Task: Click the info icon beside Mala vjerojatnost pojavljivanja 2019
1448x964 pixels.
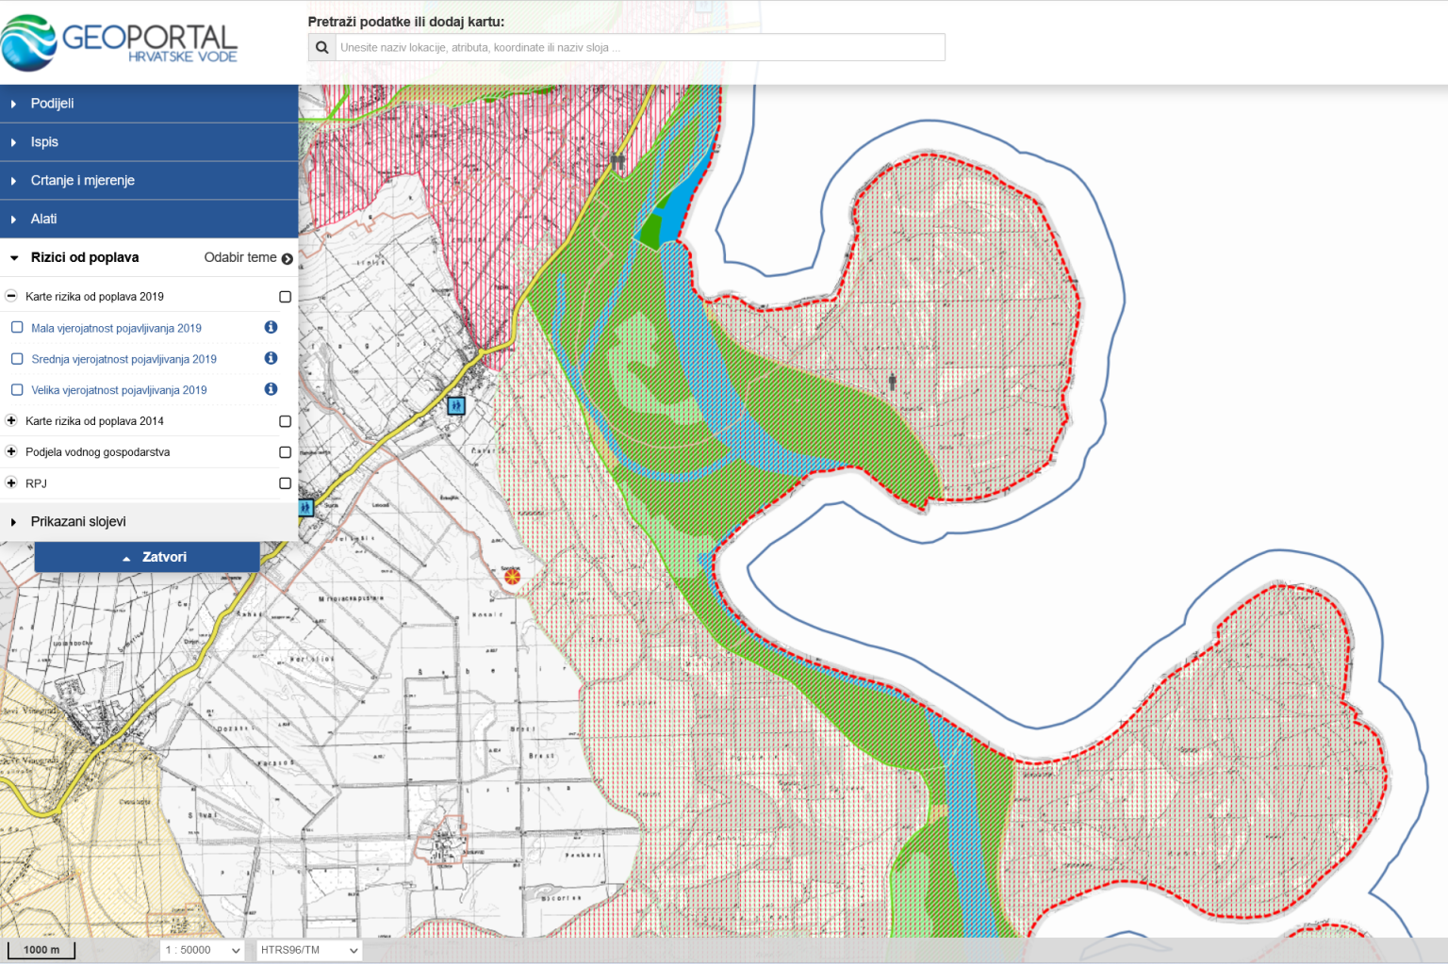Action: coord(271,327)
